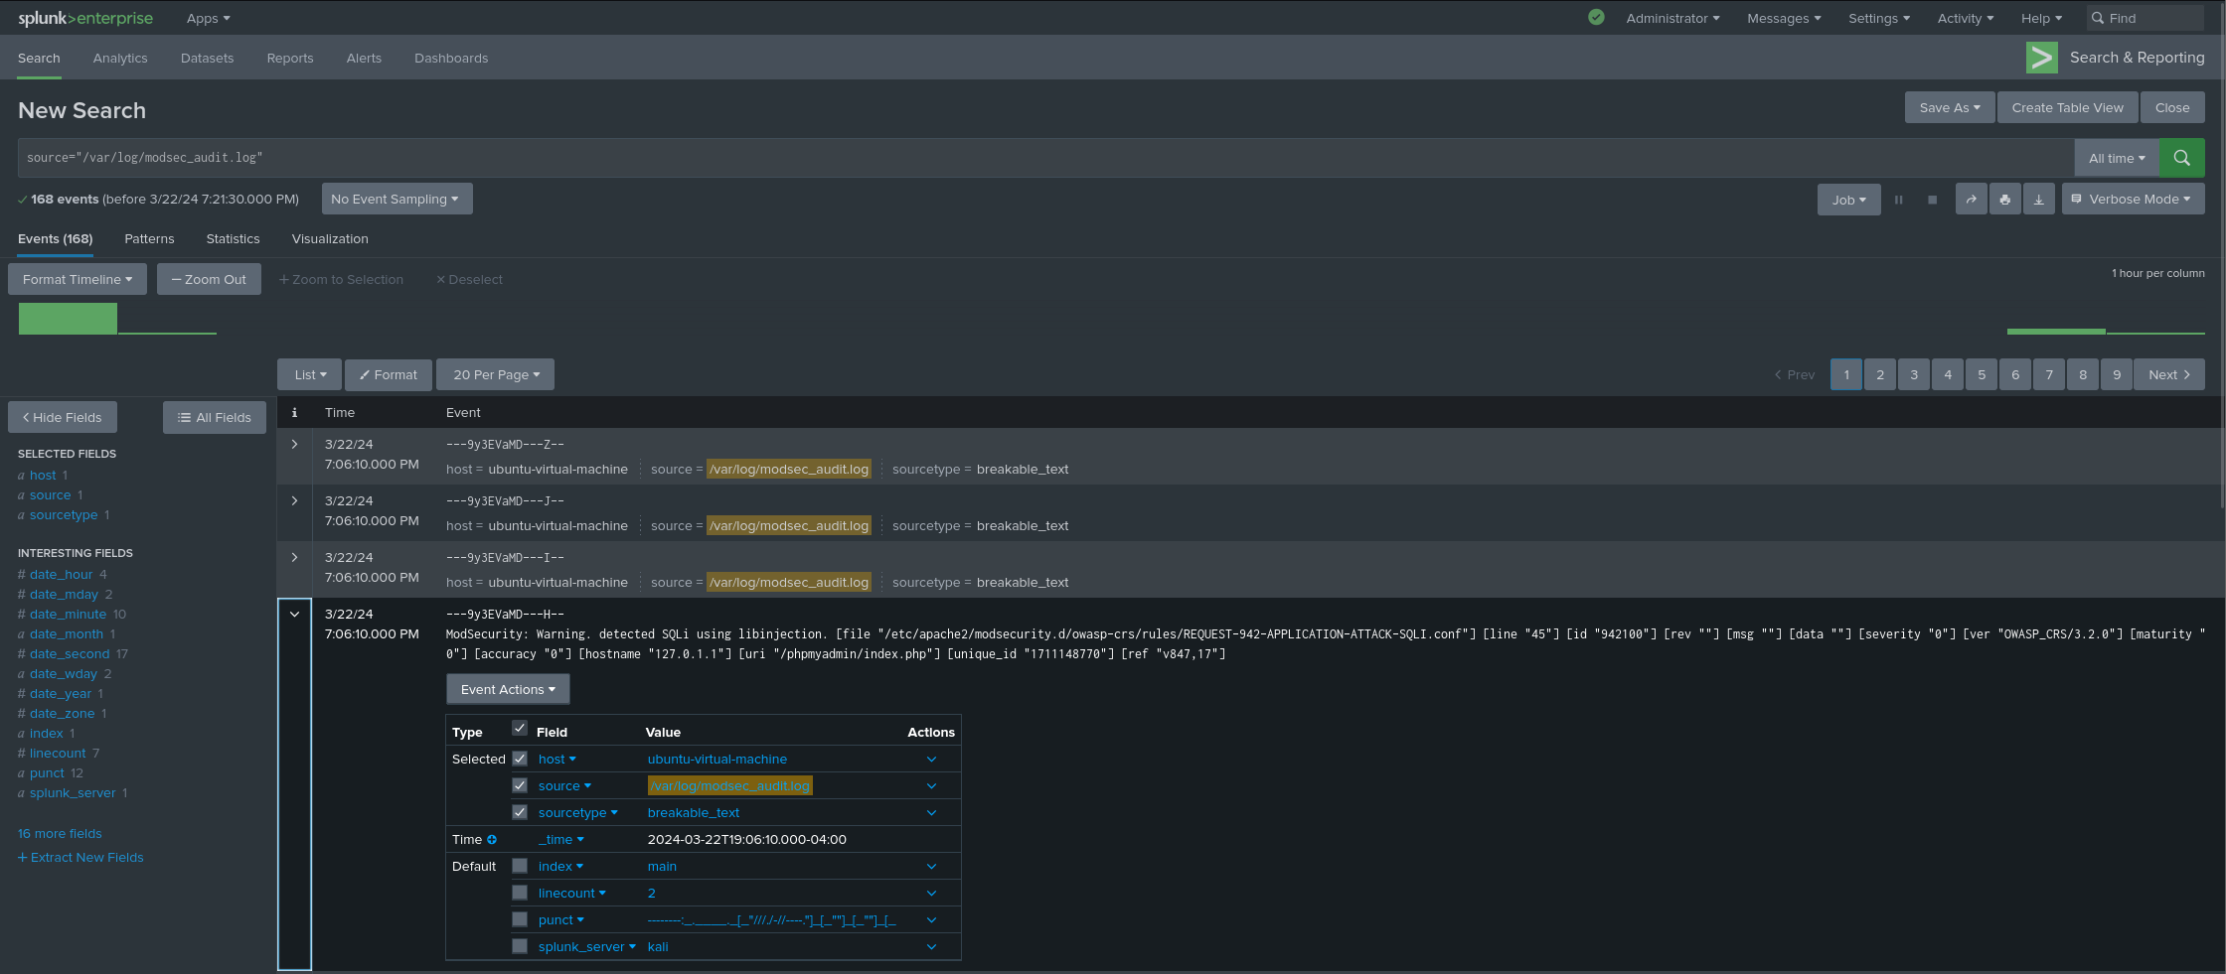2226x974 pixels.
Task: Click the info column header icon
Action: click(294, 412)
